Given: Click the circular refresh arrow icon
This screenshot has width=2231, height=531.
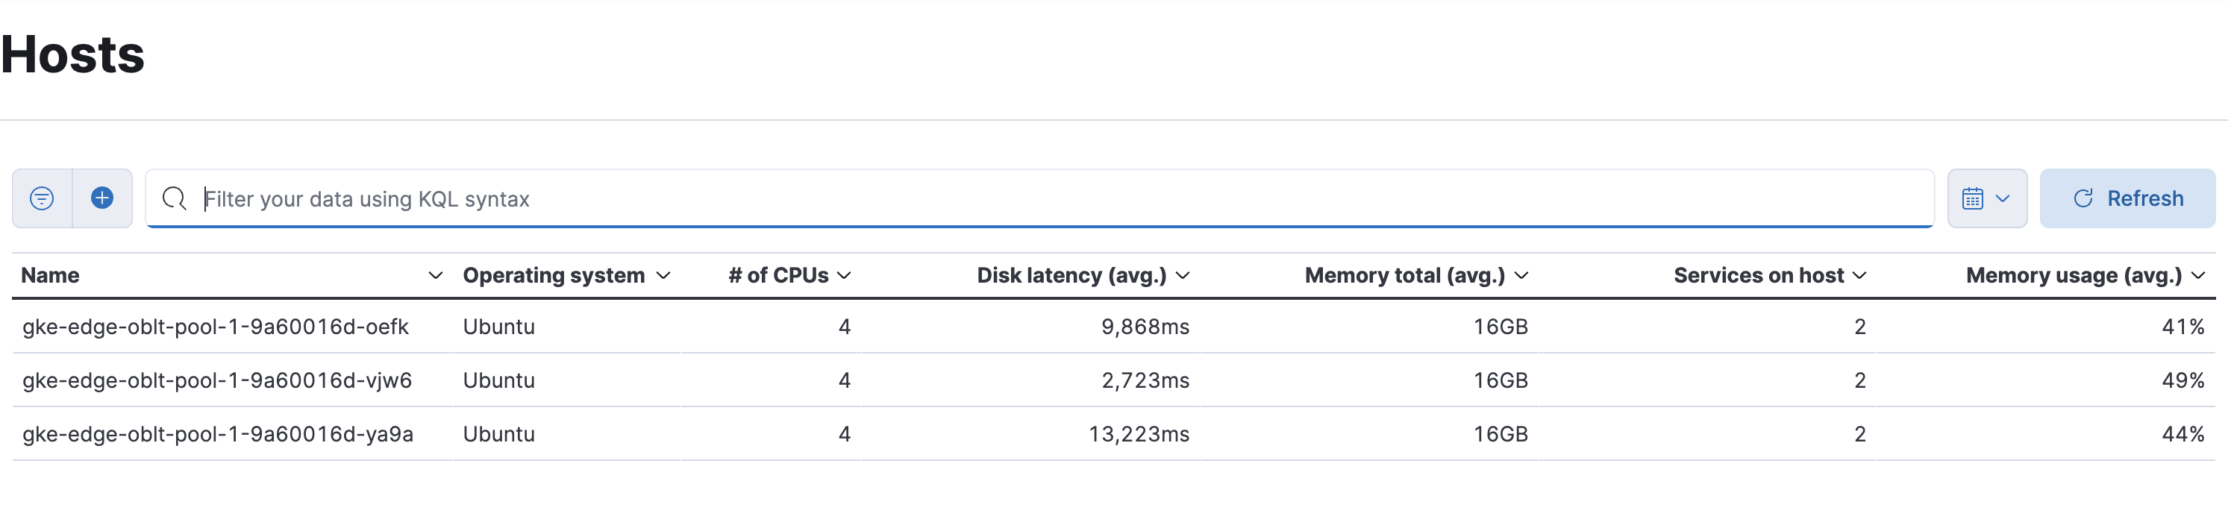Looking at the screenshot, I should 2084,198.
